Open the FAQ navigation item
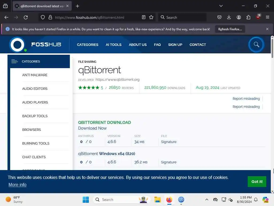274x206 pixels. point(157,45)
